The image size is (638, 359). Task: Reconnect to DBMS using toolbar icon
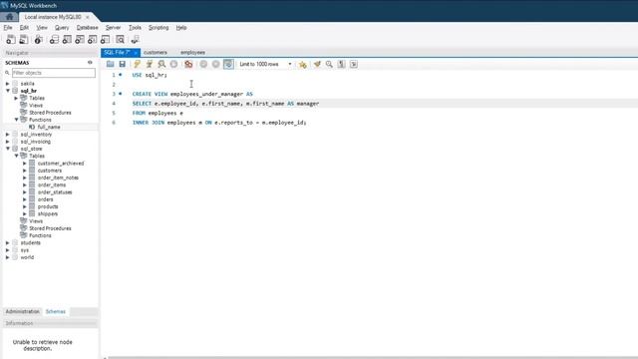point(135,40)
